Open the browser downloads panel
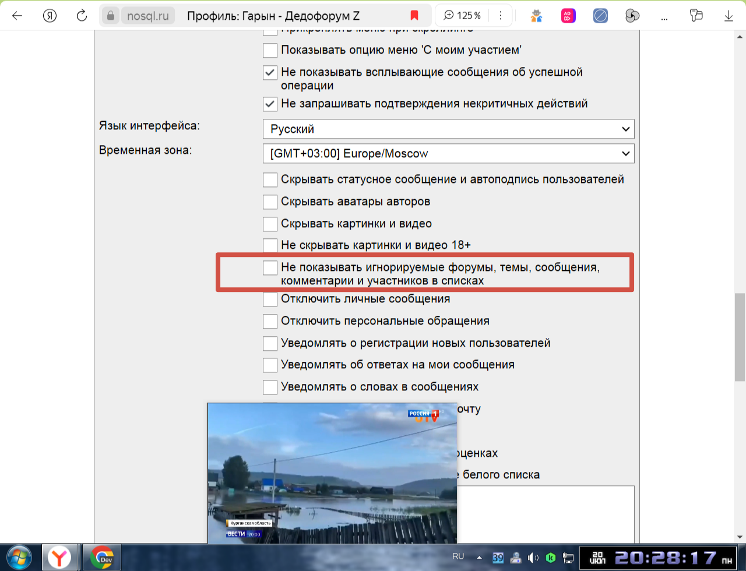 pos(729,16)
